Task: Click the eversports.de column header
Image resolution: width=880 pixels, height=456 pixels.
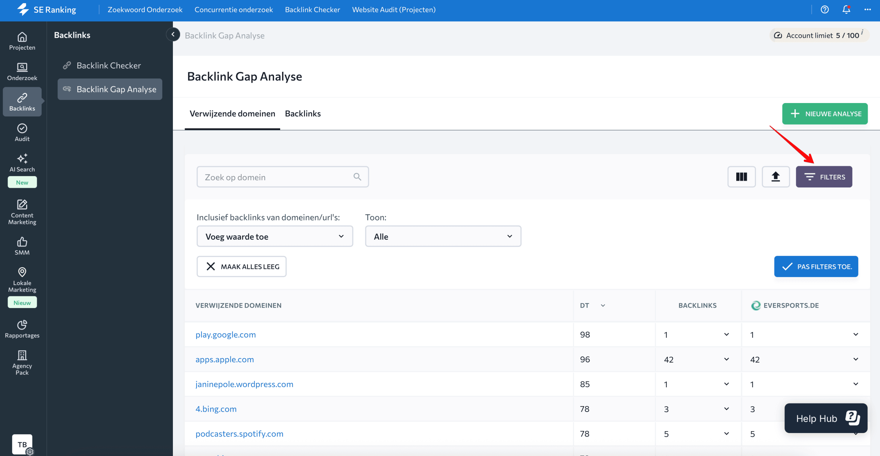Action: pos(785,305)
